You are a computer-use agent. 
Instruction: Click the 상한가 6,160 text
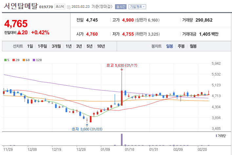147,20
